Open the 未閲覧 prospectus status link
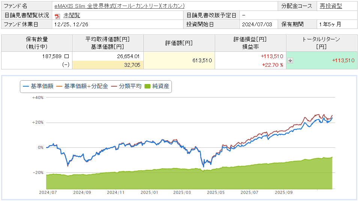The height and width of the screenshot is (201, 358). pos(72,15)
